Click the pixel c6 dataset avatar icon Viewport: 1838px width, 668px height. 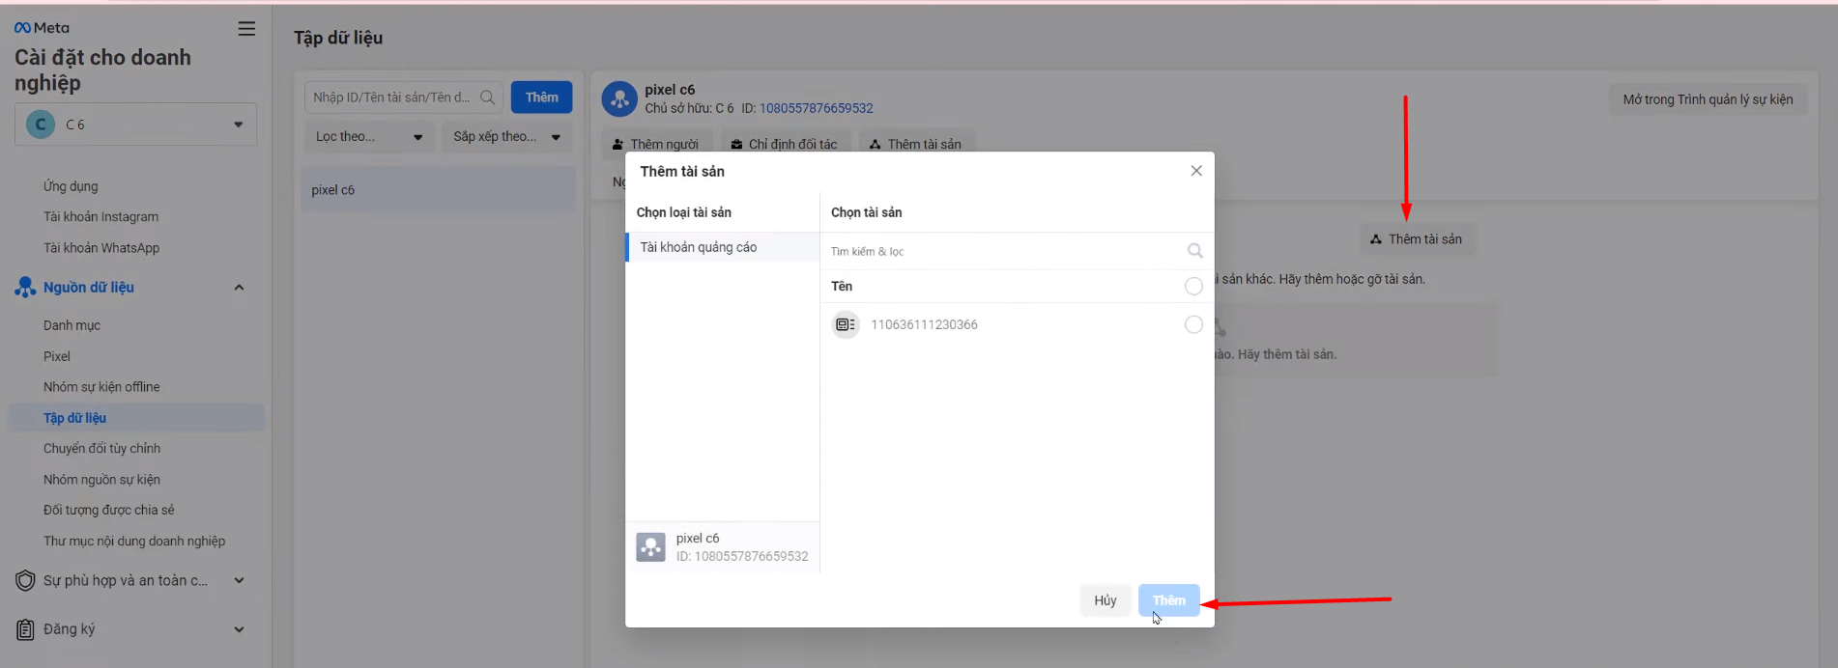619,98
